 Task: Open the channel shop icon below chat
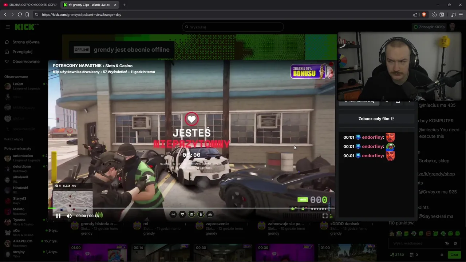412,255
